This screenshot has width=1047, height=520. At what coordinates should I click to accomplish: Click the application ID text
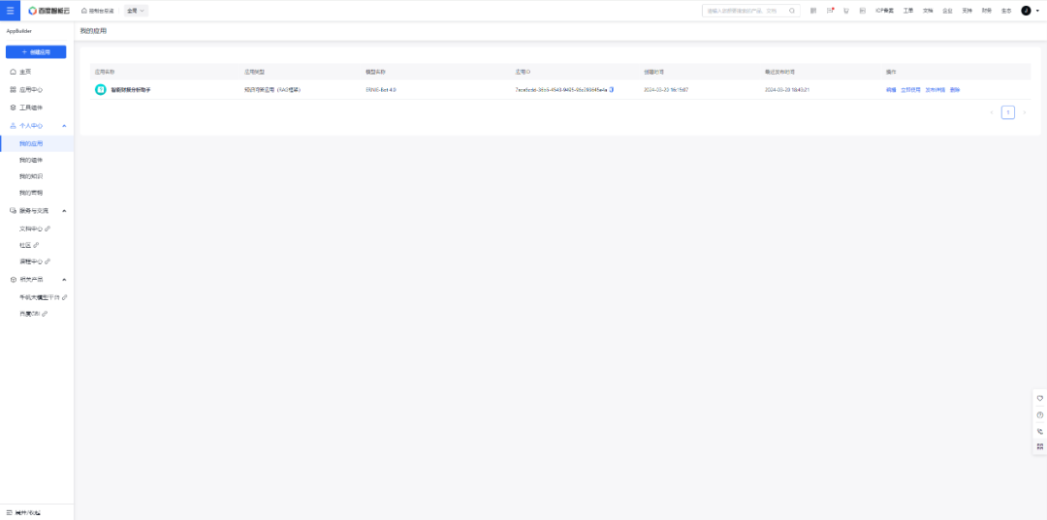pyautogui.click(x=561, y=89)
